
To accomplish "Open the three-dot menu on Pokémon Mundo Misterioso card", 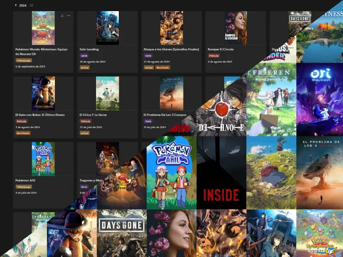I will tap(69, 16).
